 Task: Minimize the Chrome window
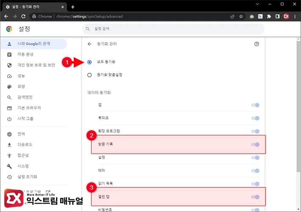tap(270, 4)
